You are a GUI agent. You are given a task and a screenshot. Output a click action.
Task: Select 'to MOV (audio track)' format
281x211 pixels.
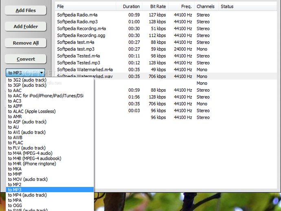pos(50,179)
